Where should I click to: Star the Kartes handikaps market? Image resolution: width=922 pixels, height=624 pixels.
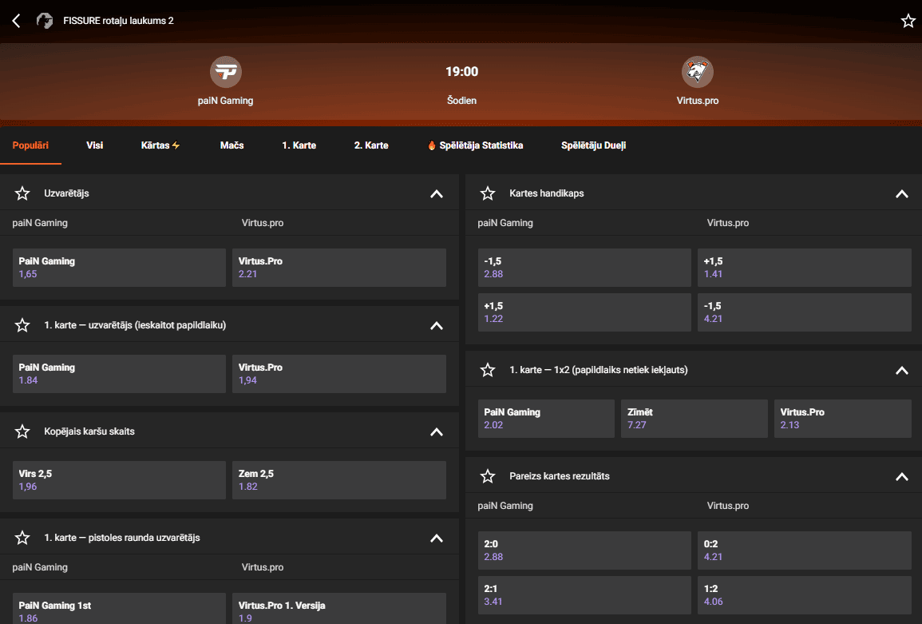point(488,193)
